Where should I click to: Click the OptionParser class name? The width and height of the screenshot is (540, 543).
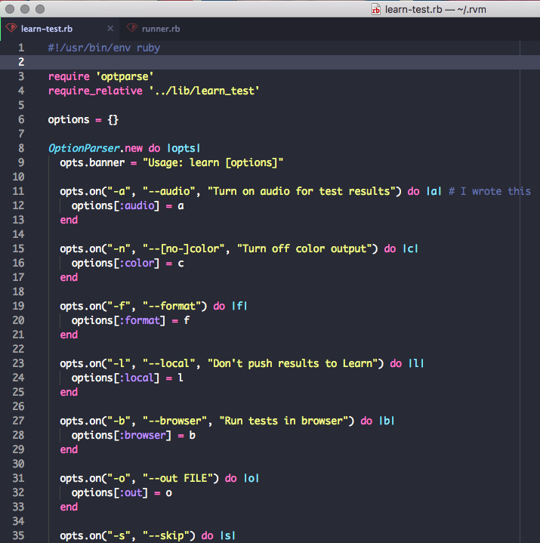pyautogui.click(x=83, y=148)
